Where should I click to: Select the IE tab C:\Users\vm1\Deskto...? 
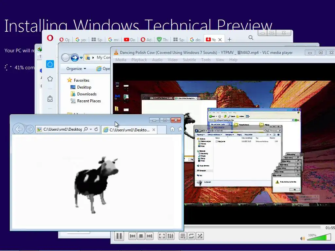(129, 130)
